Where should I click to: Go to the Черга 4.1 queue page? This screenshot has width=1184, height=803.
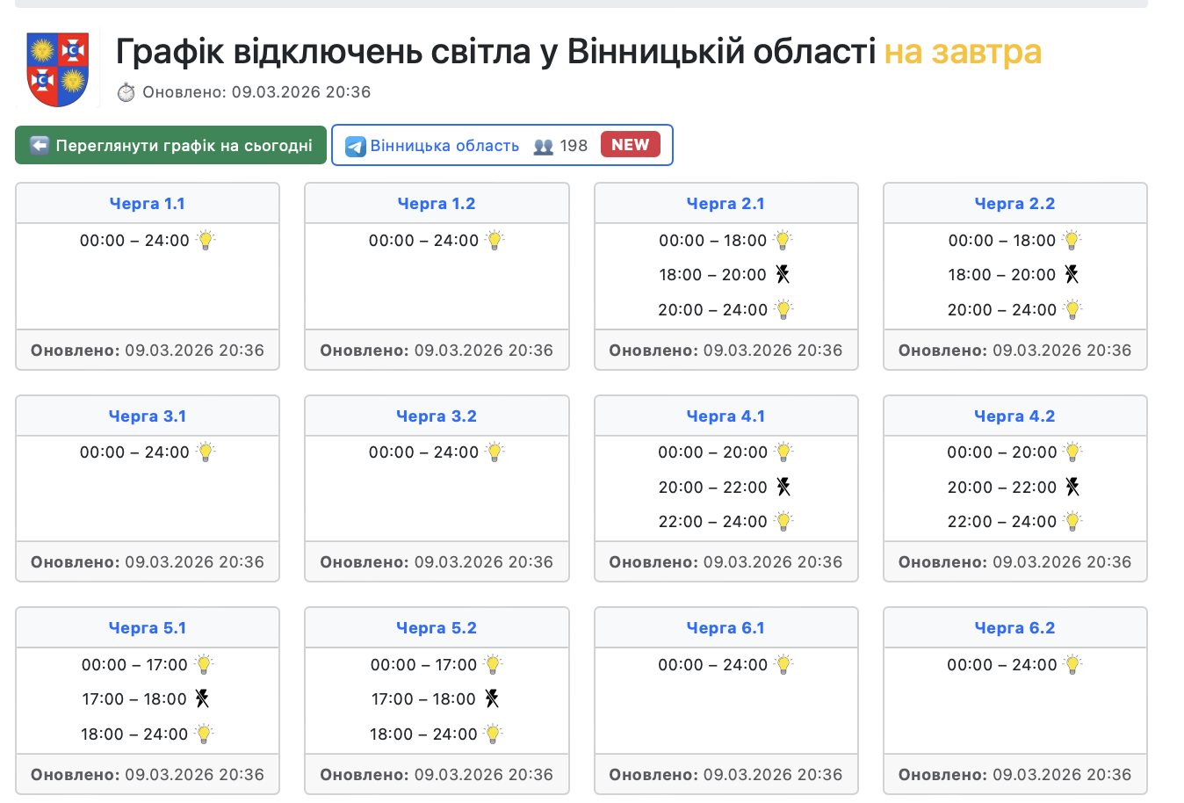pyautogui.click(x=726, y=416)
